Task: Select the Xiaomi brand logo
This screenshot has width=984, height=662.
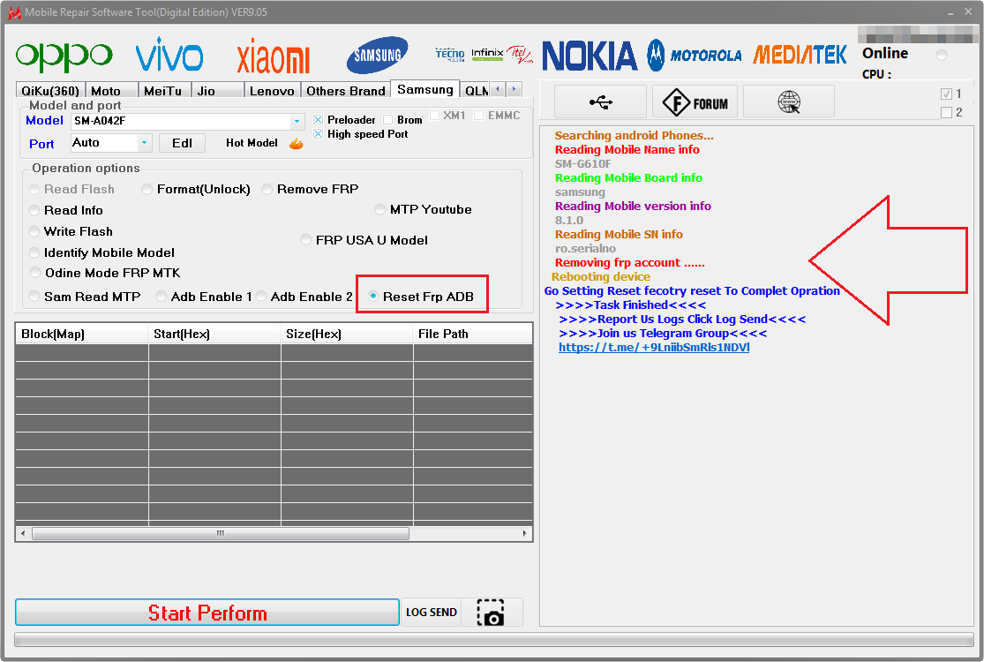Action: (x=273, y=56)
